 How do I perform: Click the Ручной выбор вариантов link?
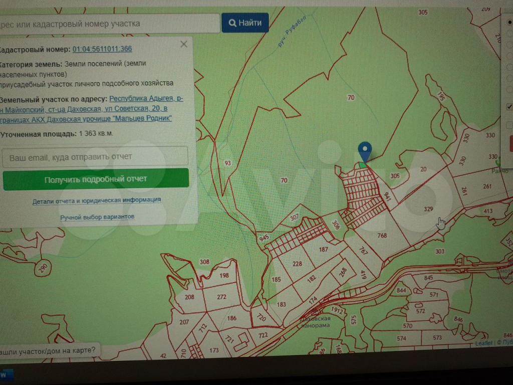(x=97, y=217)
